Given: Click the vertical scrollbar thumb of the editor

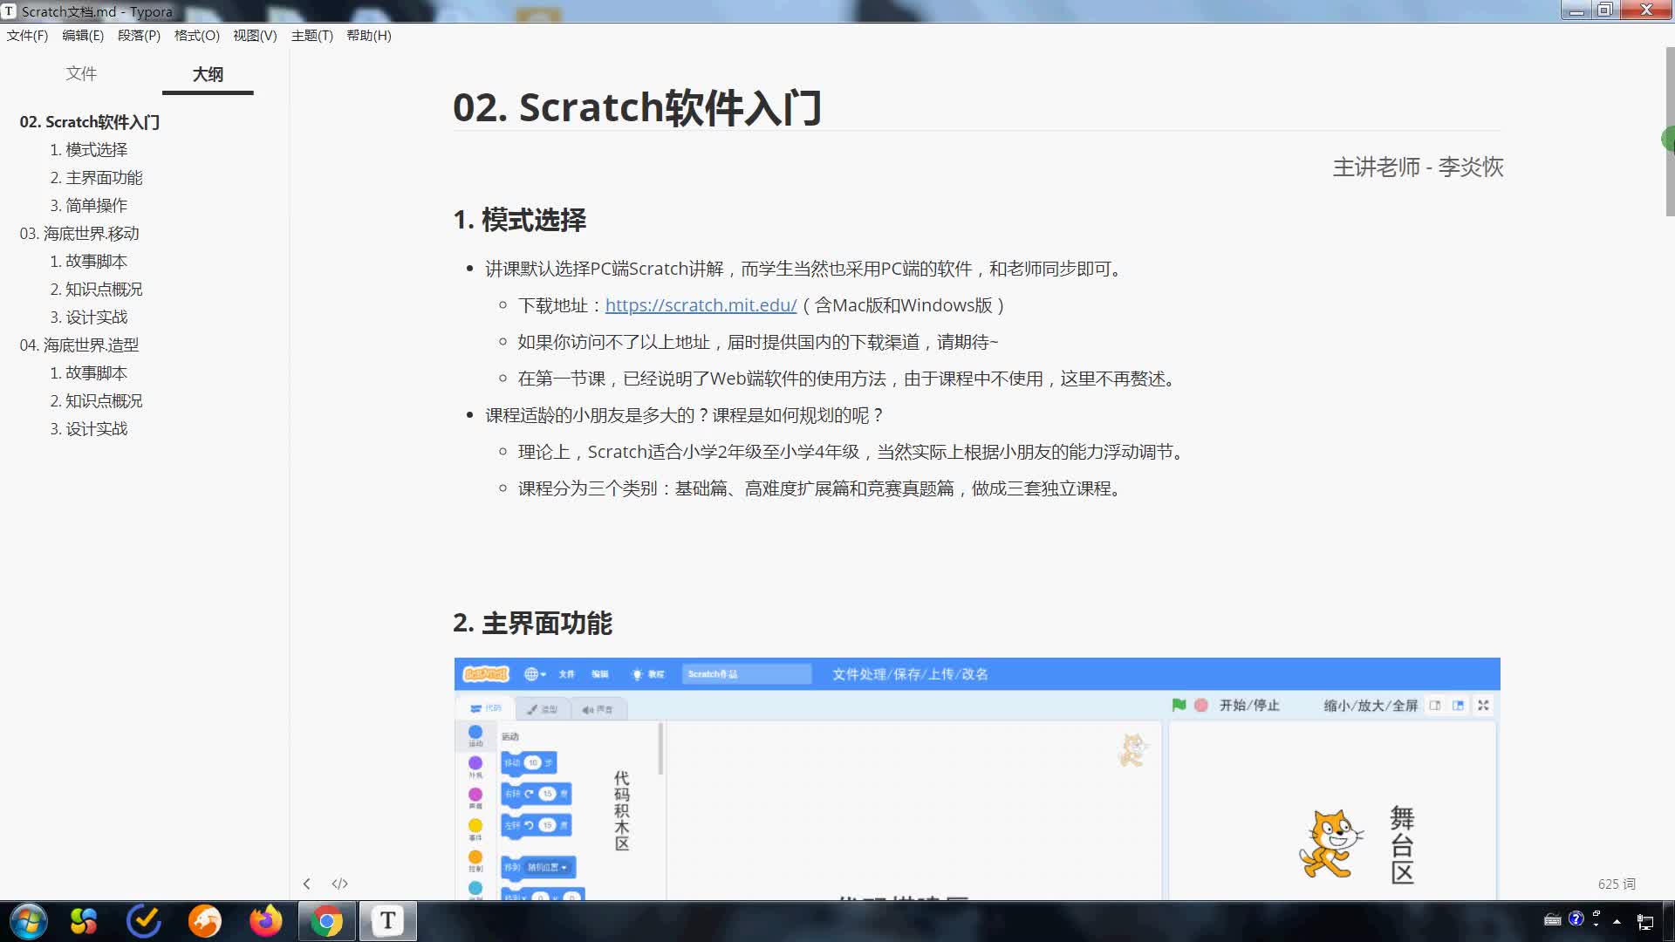Looking at the screenshot, I should [1670, 131].
